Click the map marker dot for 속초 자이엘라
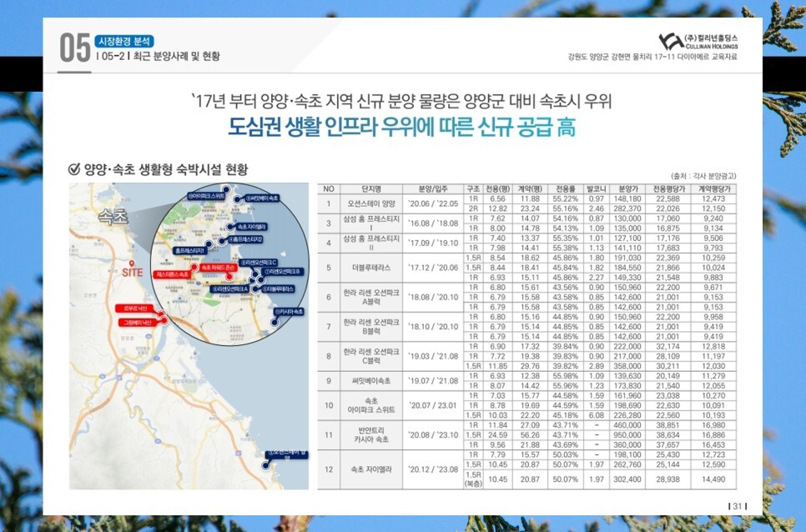 pos(229,227)
